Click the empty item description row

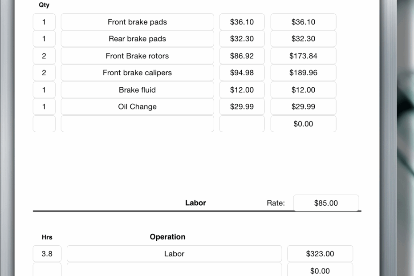pos(137,123)
